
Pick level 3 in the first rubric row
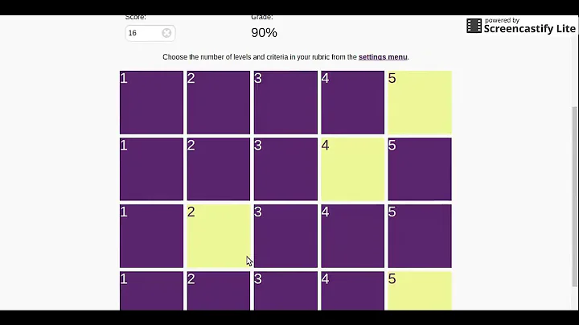tap(285, 102)
